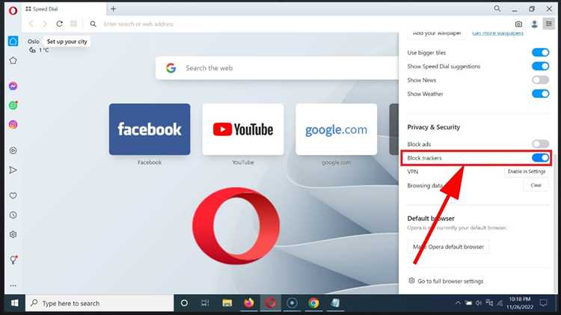Enable the Show News switch
This screenshot has height=315, width=561.
[x=540, y=80]
